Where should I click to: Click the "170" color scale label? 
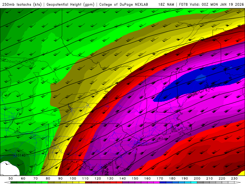pos(160,178)
